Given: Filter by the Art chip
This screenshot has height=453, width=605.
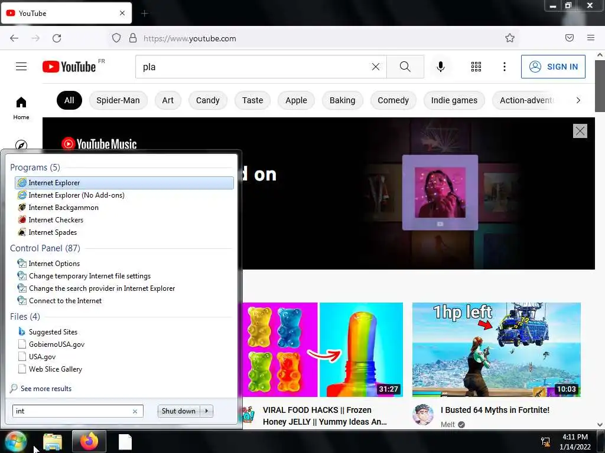Looking at the screenshot, I should pos(168,100).
